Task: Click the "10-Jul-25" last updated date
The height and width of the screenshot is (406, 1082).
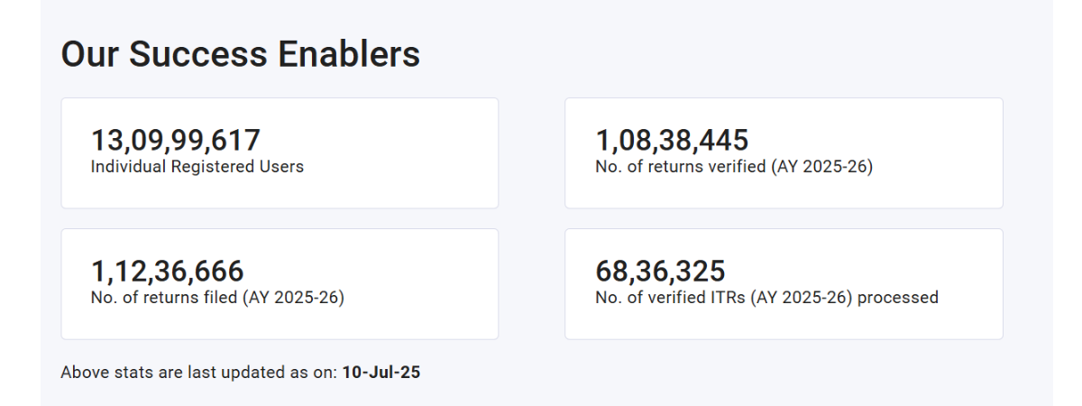Action: click(381, 372)
